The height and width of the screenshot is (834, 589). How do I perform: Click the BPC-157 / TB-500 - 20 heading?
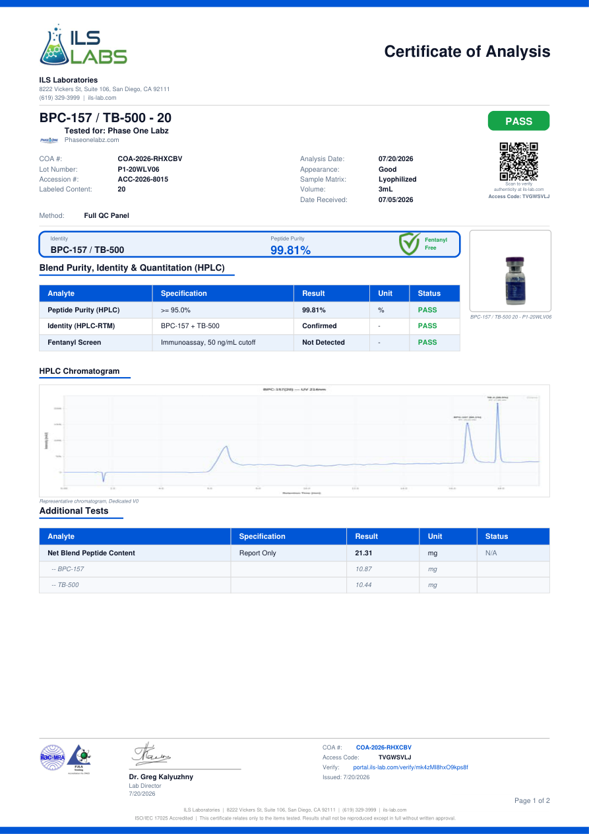(x=106, y=118)
